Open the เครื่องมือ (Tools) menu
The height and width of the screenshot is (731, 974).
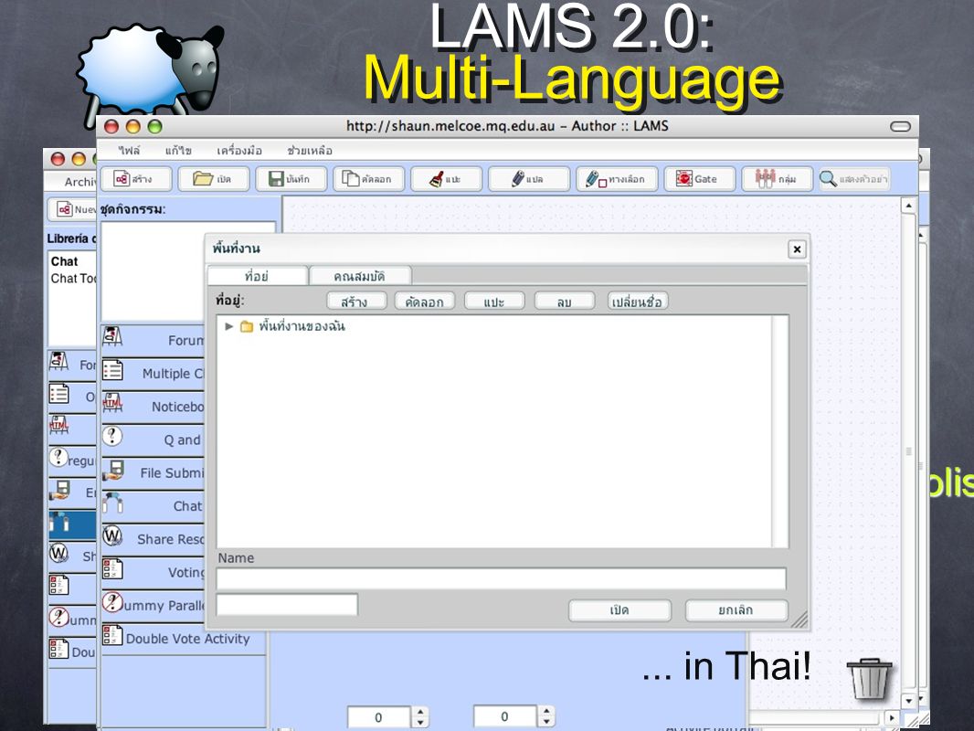(239, 150)
